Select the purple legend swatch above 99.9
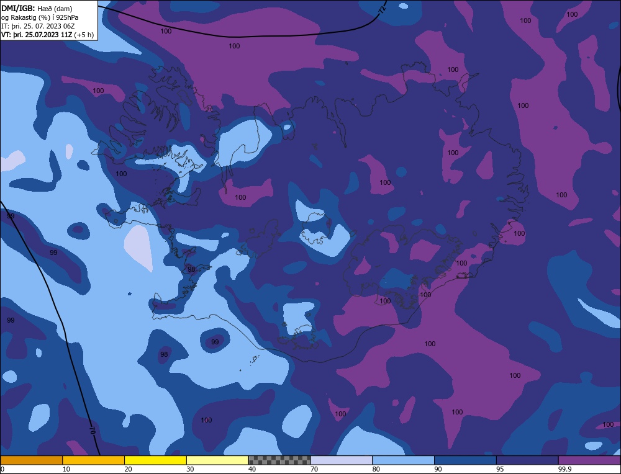 tap(589, 460)
